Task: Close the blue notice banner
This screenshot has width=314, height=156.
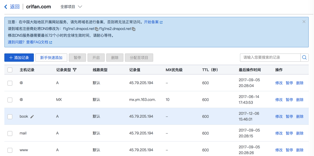Action: [304, 22]
